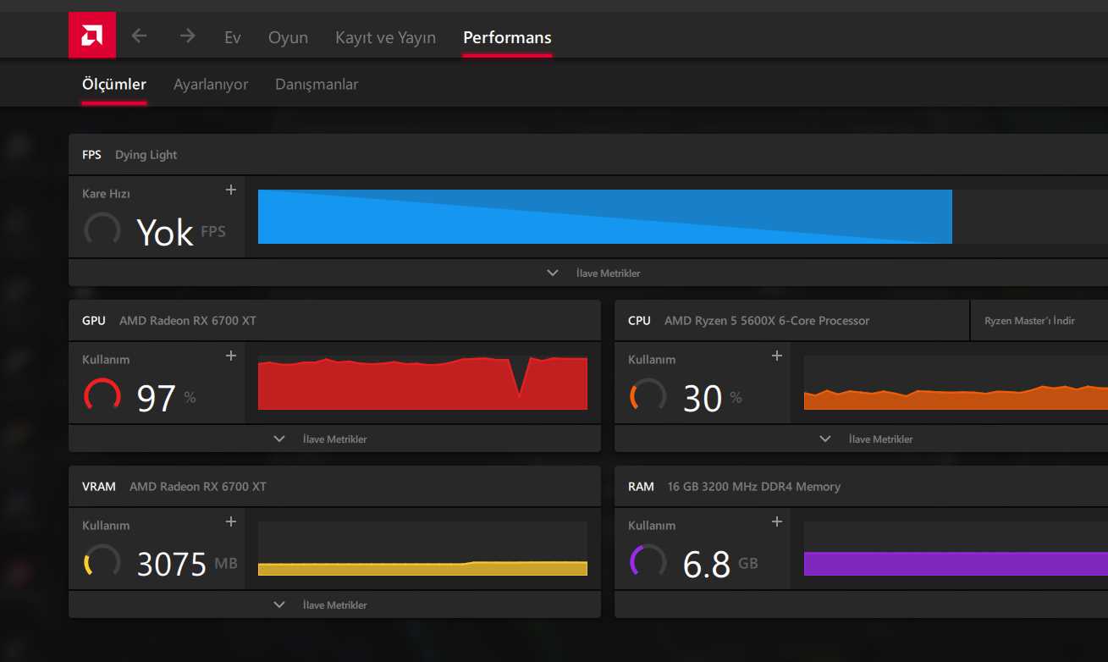Viewport: 1108px width, 662px height.
Task: Select the Performans tab
Action: pyautogui.click(x=507, y=37)
